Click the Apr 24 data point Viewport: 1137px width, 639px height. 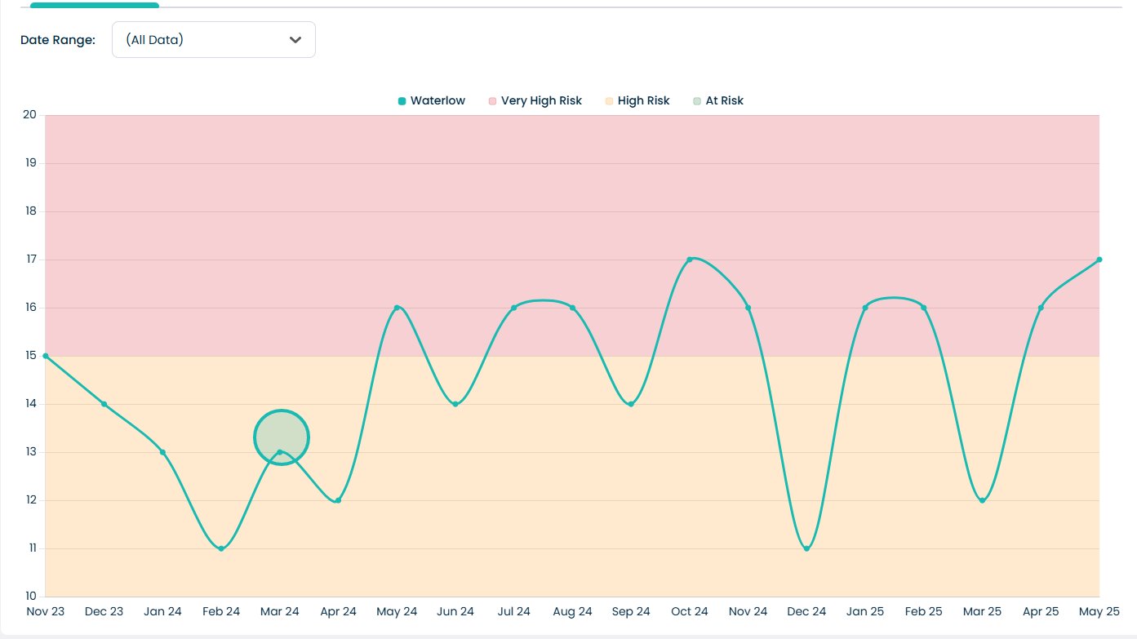(338, 500)
